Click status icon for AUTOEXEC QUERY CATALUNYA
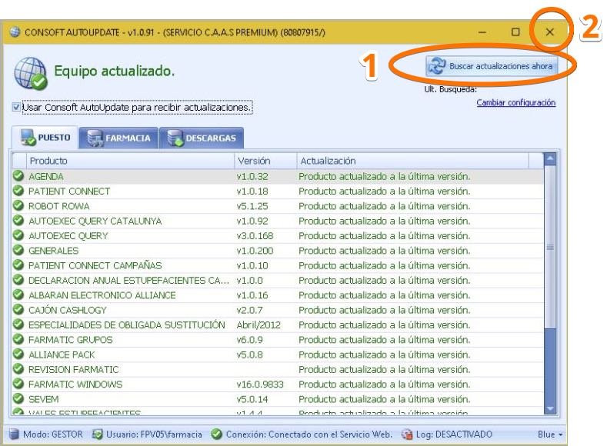The height and width of the screenshot is (446, 607). click(x=18, y=220)
